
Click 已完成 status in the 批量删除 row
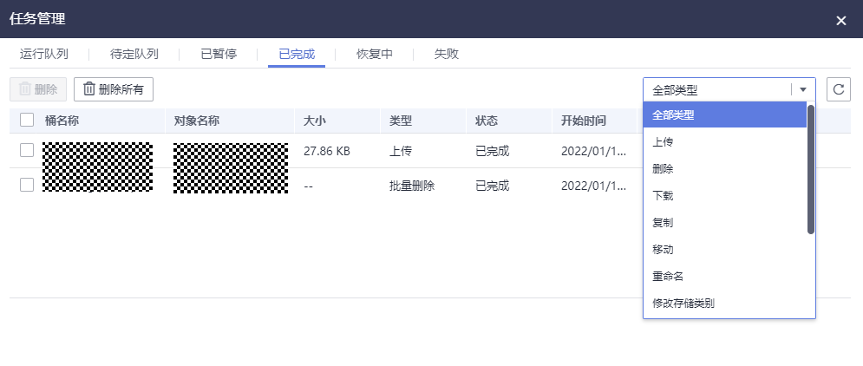[492, 186]
